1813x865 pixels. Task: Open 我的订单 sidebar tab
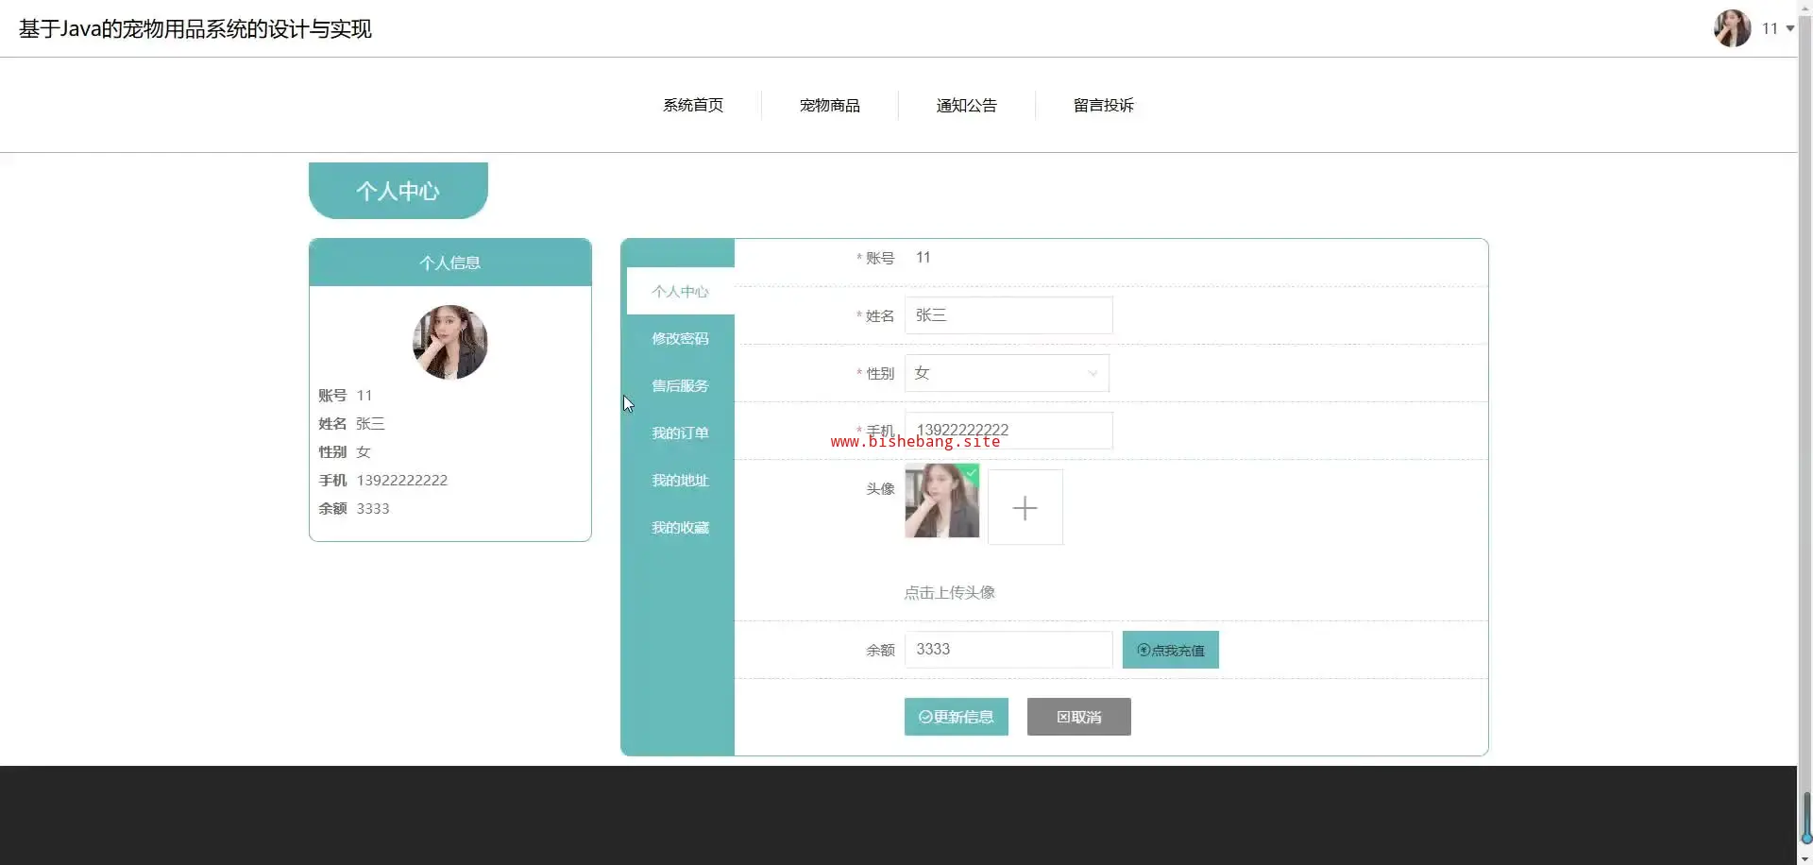pos(680,432)
